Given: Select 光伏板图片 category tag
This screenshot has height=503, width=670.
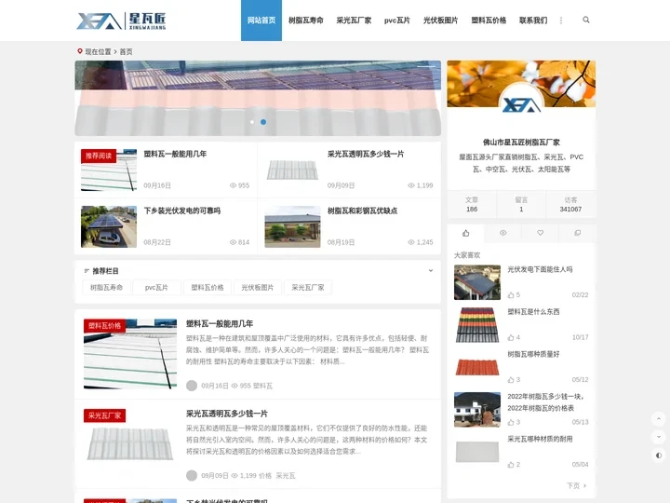Looking at the screenshot, I should click(257, 288).
